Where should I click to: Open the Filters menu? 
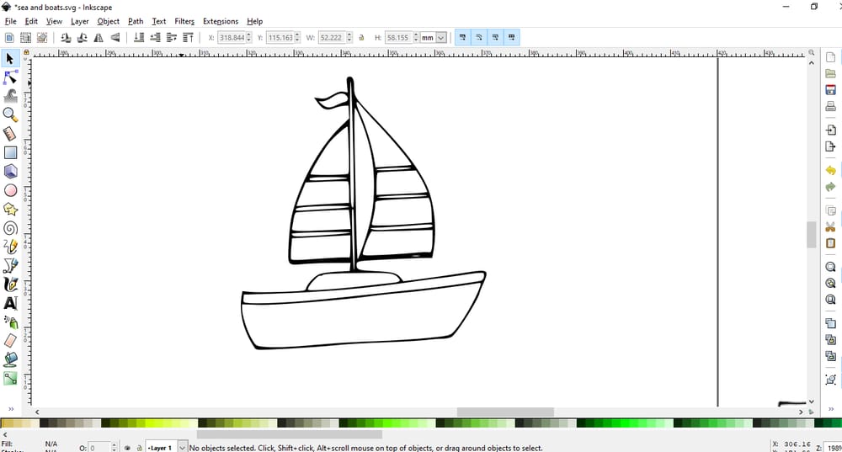pos(184,21)
